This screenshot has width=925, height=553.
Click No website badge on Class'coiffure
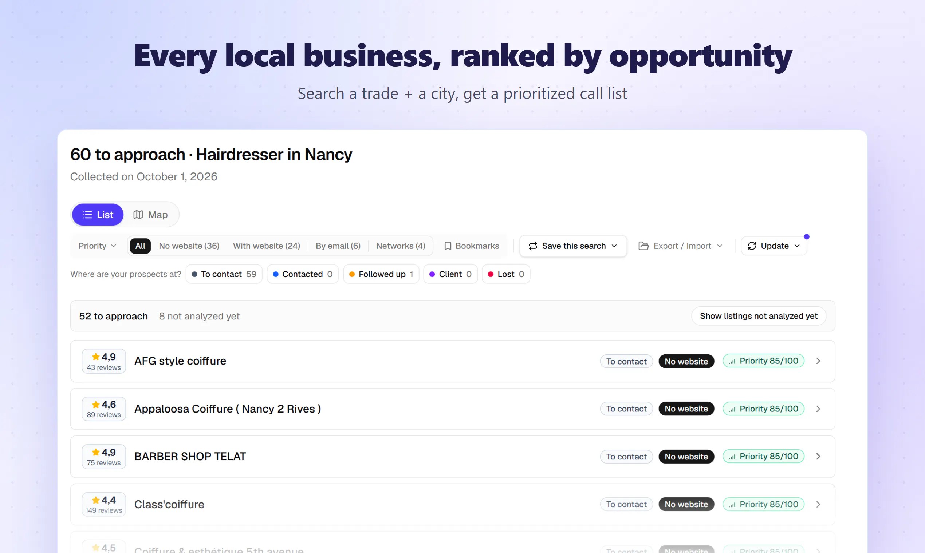coord(686,504)
